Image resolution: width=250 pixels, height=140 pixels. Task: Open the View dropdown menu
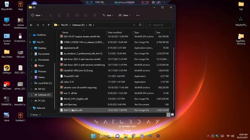pyautogui.click(x=124, y=15)
